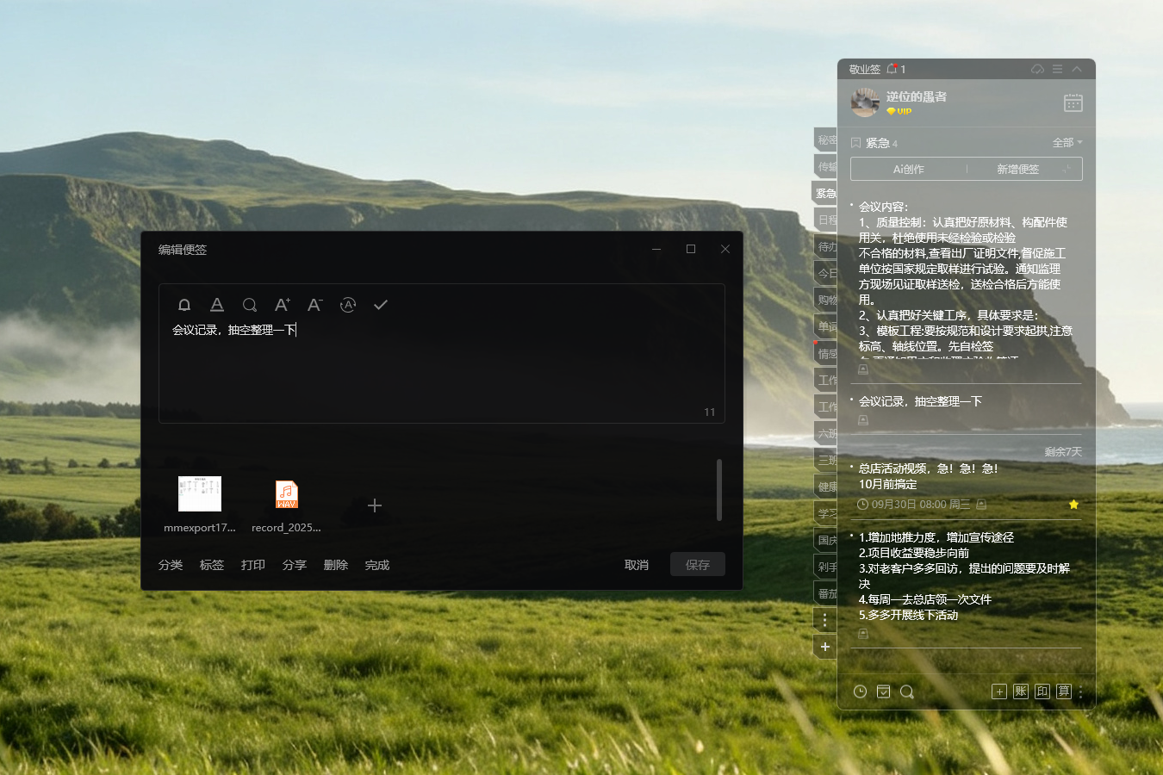The height and width of the screenshot is (775, 1163).
Task: Switch to the 待办 category tab
Action: (x=825, y=247)
